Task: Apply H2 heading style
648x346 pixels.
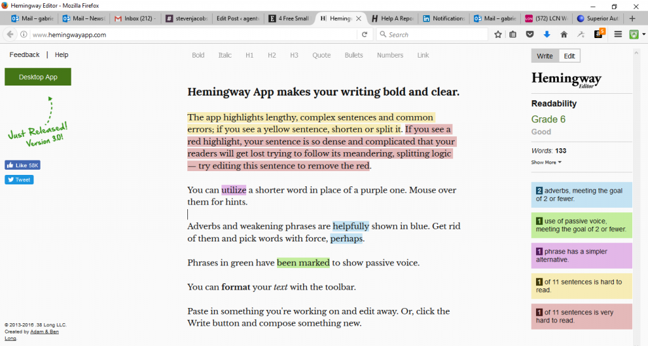Action: tap(271, 55)
